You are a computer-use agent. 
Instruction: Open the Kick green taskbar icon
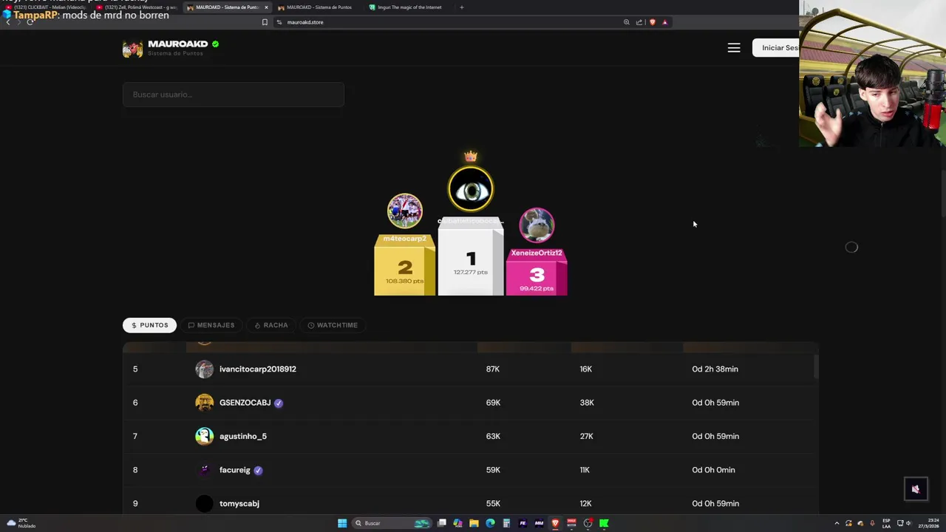(x=604, y=523)
